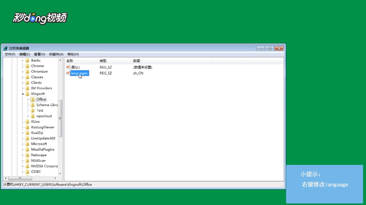Expand the Chromium key arrow
Image resolution: width=366 pixels, height=205 pixels.
(x=23, y=72)
